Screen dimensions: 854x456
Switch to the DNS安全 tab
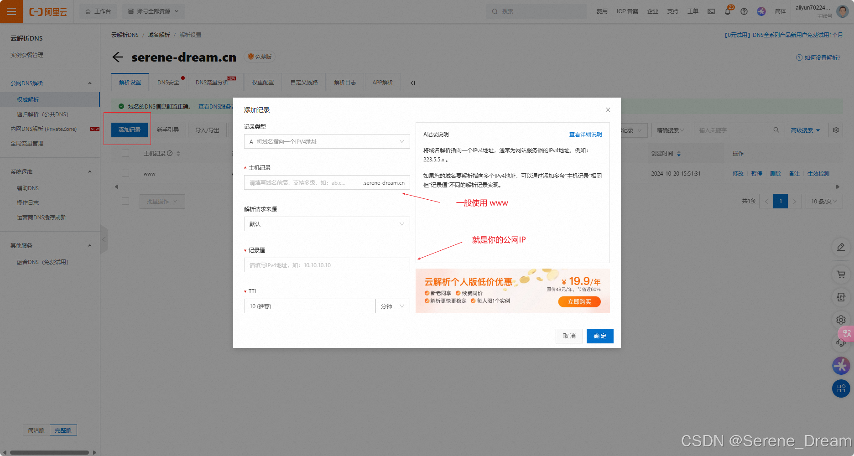168,82
